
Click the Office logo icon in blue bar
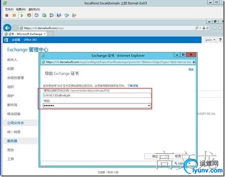click(x=6, y=40)
